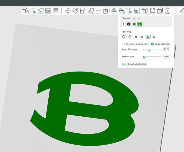
Task: Click the Section view slider
Action: [x=152, y=57]
